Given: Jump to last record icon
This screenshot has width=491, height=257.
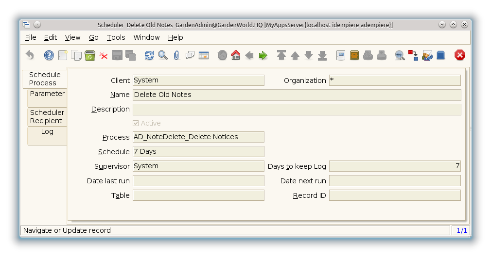Looking at the screenshot, I should pos(322,55).
